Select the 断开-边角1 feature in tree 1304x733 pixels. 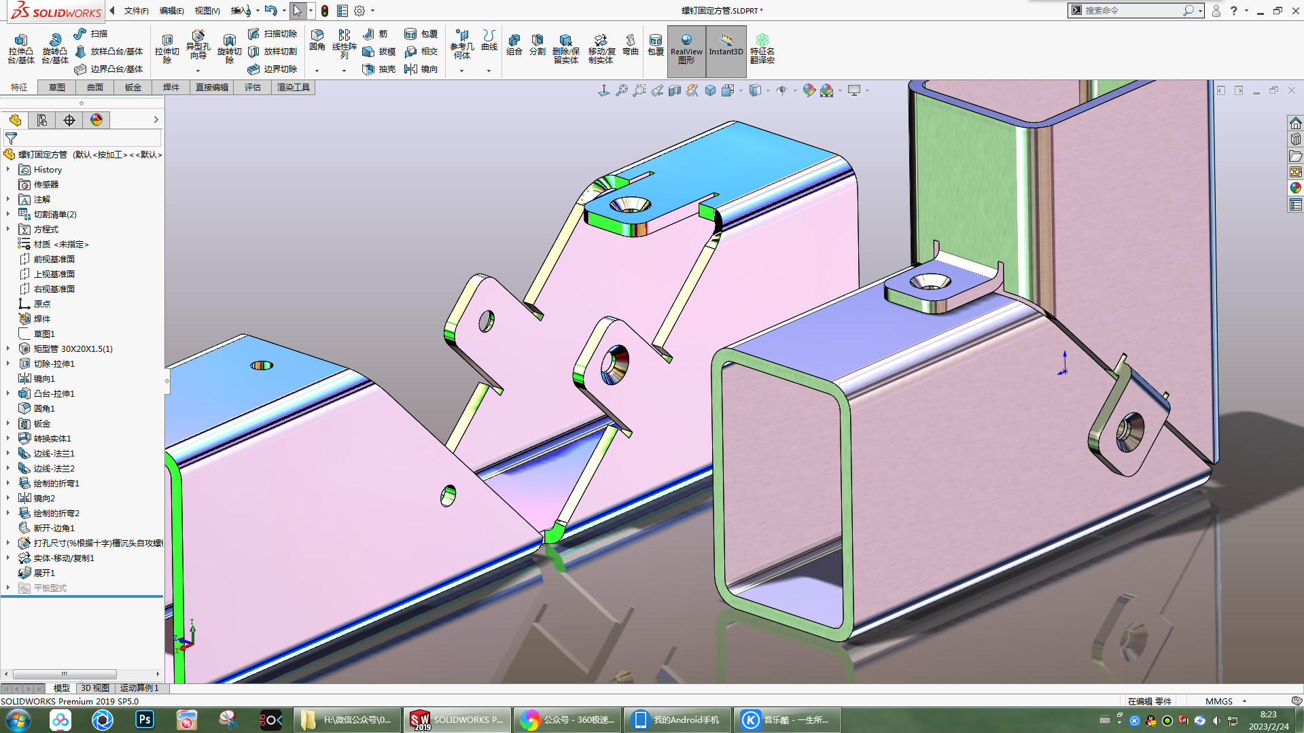pos(47,529)
